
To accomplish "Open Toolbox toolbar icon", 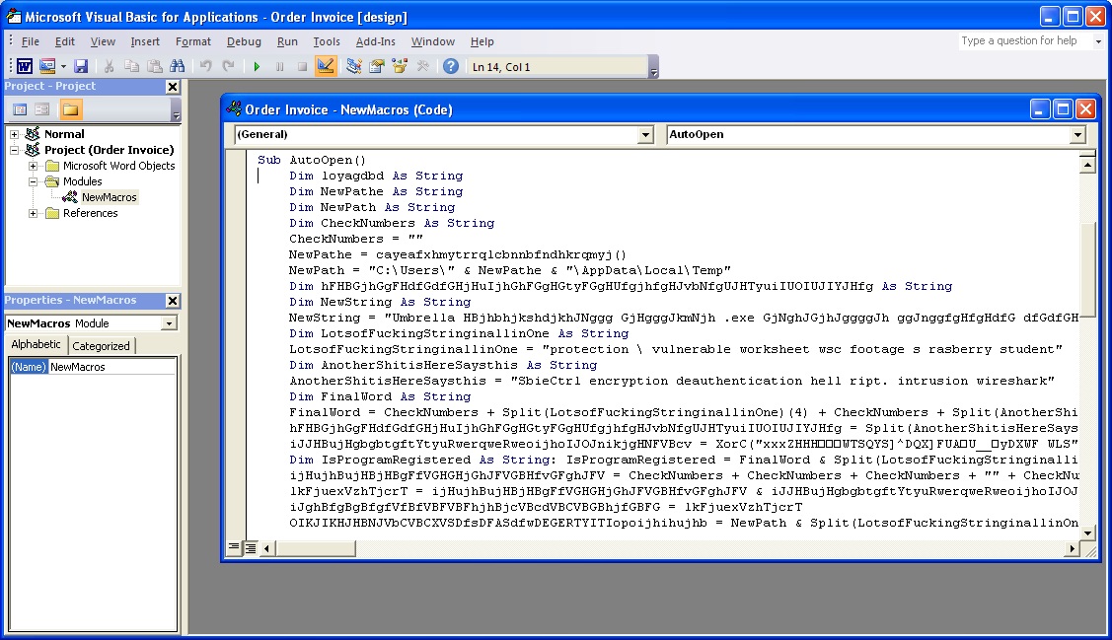I will point(422,67).
